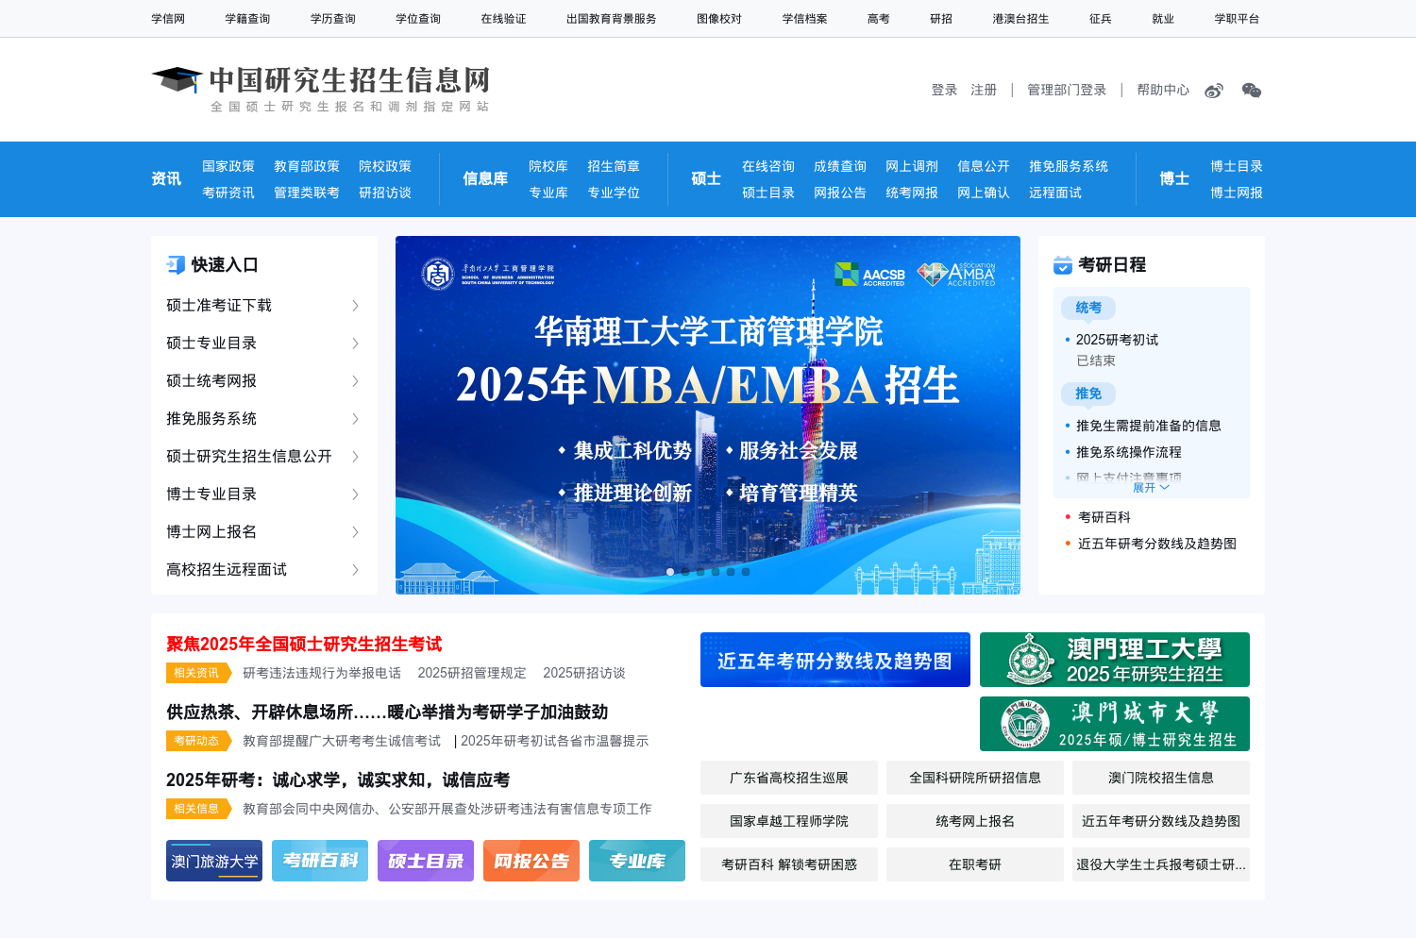This screenshot has height=939, width=1416.
Task: Click 澳门旅游大学 button
Action: [214, 861]
